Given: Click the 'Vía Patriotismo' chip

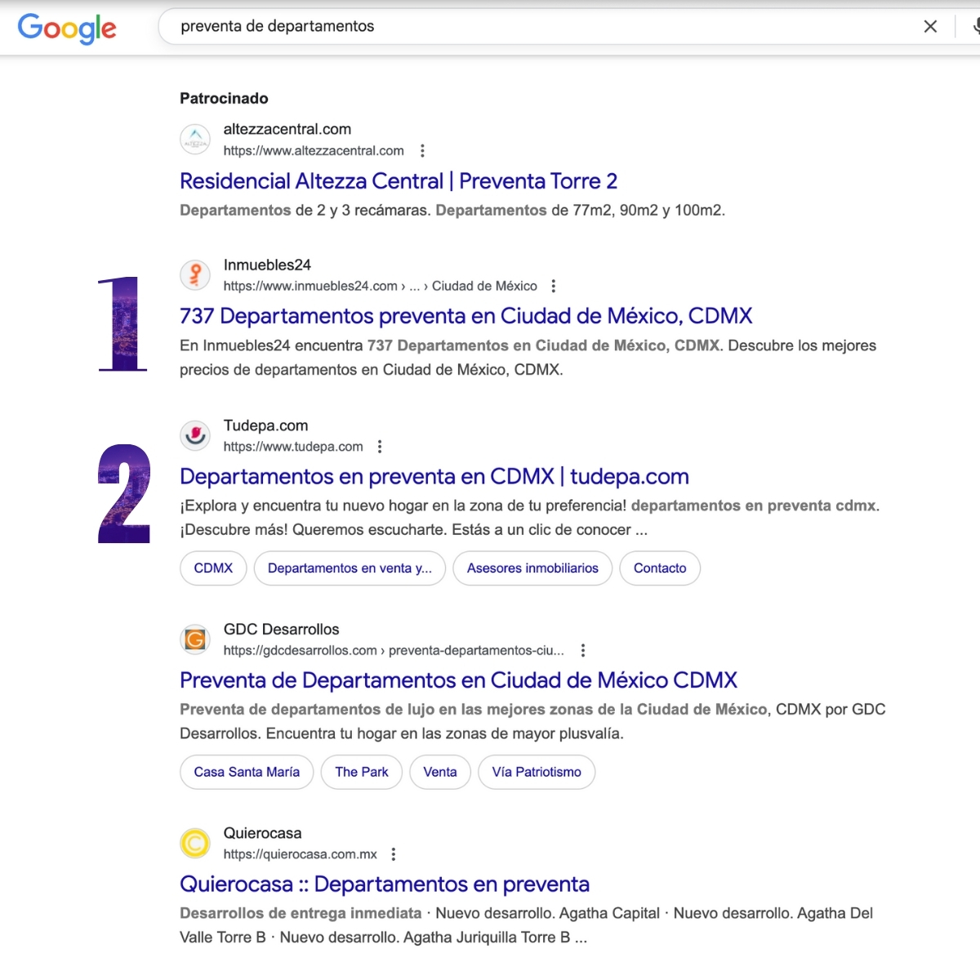Looking at the screenshot, I should pos(537,773).
